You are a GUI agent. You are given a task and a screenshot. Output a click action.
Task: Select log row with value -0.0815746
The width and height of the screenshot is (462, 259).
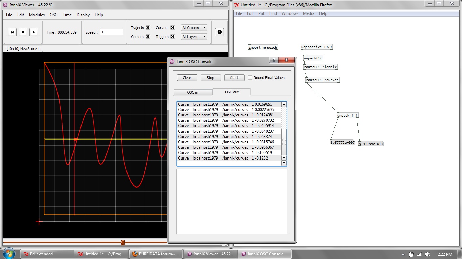point(229,142)
